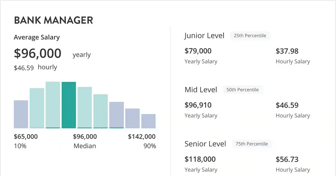Select the Senior Level heading
Screen dimensions: 336x176
pyautogui.click(x=205, y=144)
